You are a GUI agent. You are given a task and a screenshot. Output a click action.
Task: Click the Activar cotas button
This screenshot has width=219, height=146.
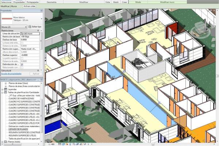pos(30,7)
